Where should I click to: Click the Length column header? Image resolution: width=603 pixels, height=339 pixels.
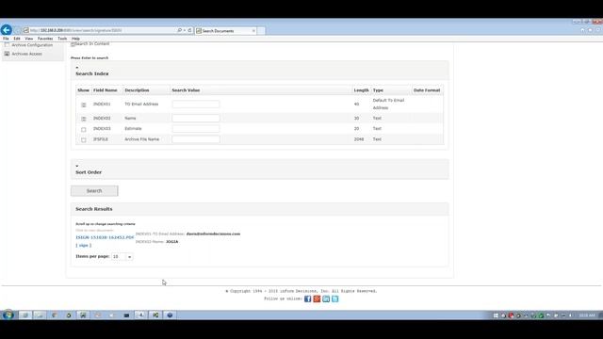click(361, 90)
